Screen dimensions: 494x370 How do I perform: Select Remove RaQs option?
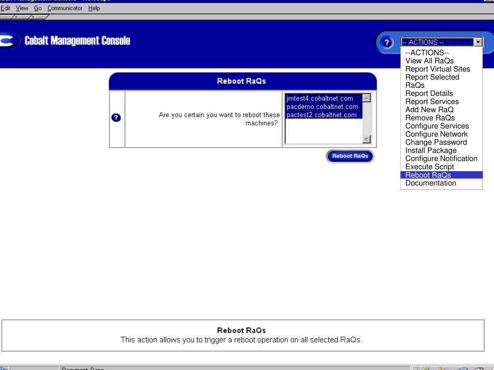(441, 118)
